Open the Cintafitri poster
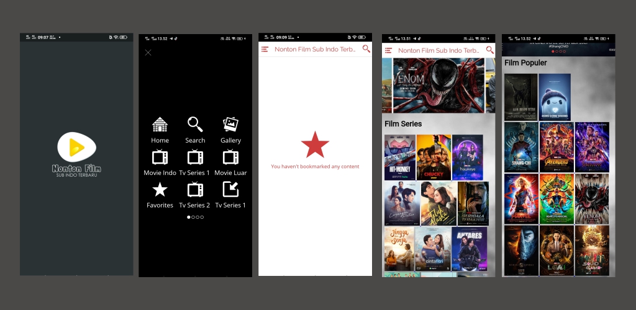 (x=433, y=249)
